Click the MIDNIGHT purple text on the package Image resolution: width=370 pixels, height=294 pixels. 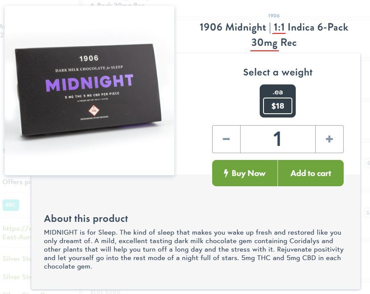[x=89, y=83]
